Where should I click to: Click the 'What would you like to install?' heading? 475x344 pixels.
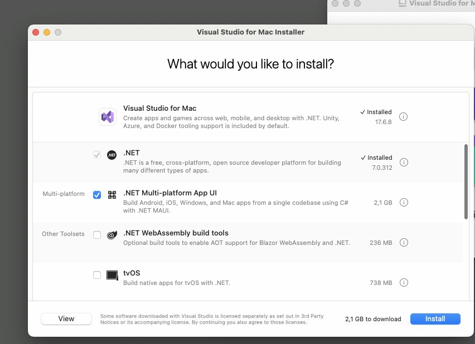pyautogui.click(x=250, y=64)
